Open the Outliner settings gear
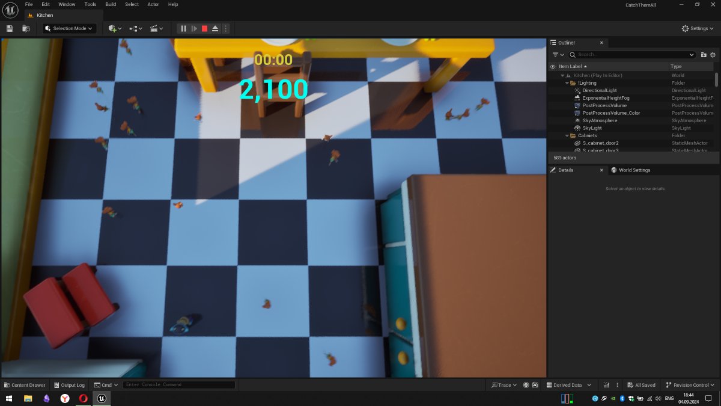Viewport: 721px width, 406px height. click(x=713, y=55)
